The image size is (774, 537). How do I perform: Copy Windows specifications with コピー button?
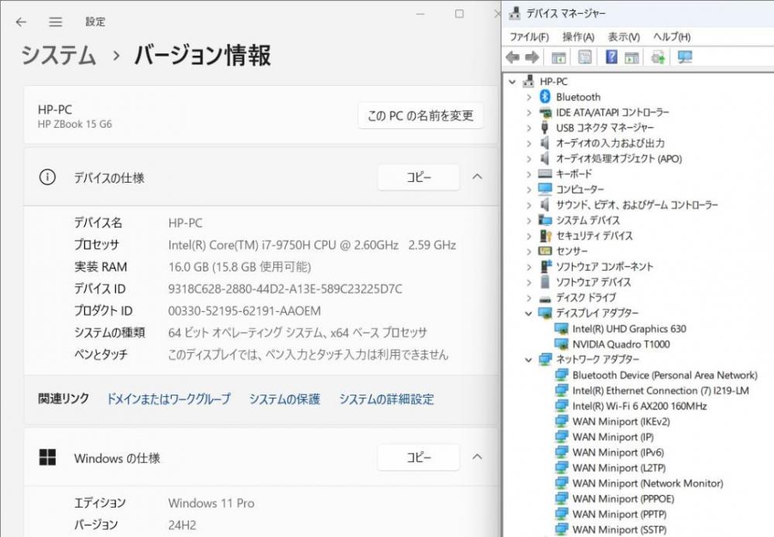[419, 457]
